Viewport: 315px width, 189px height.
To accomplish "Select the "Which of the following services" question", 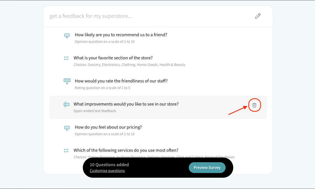I will tap(126, 150).
